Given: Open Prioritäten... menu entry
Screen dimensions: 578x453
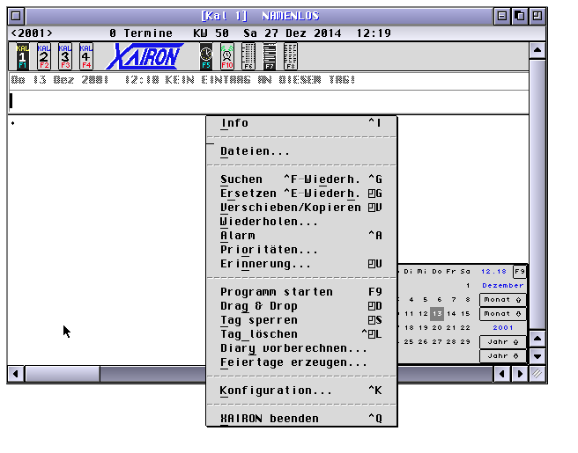Looking at the screenshot, I should pyautogui.click(x=301, y=250).
